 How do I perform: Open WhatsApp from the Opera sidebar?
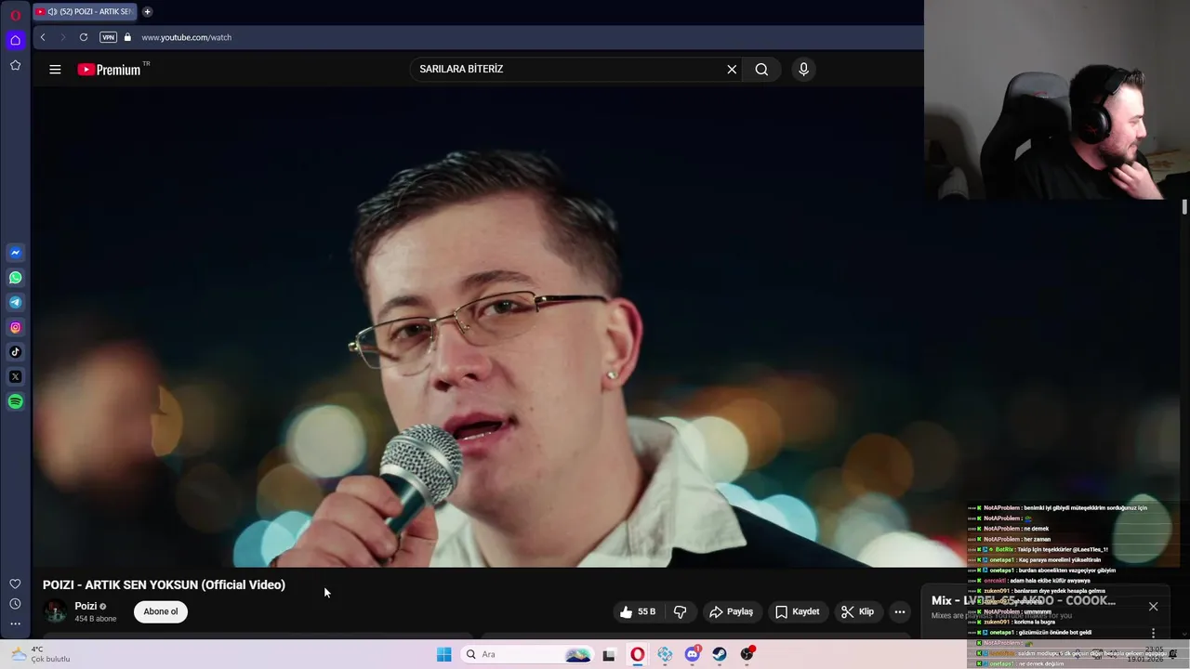[x=15, y=278]
